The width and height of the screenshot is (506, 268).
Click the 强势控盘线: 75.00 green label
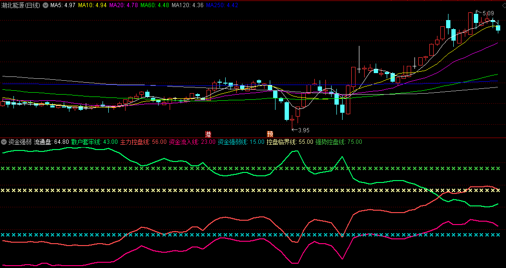click(339, 142)
